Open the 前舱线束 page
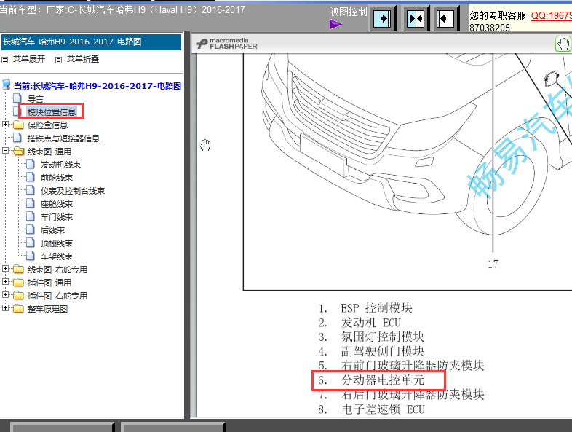Screen dimensions: 572x432 (x=57, y=178)
